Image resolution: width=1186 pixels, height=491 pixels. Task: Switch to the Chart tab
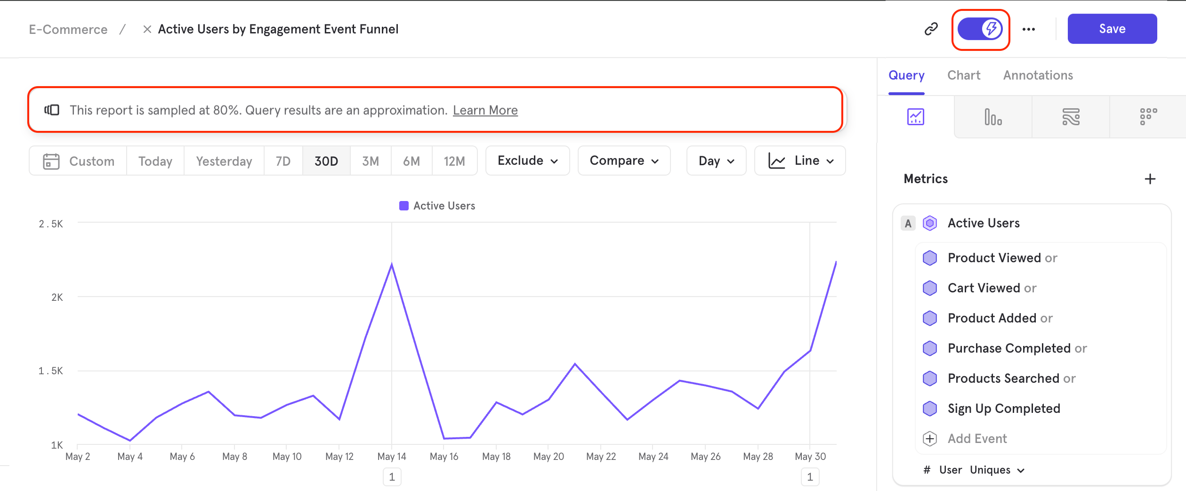point(964,75)
